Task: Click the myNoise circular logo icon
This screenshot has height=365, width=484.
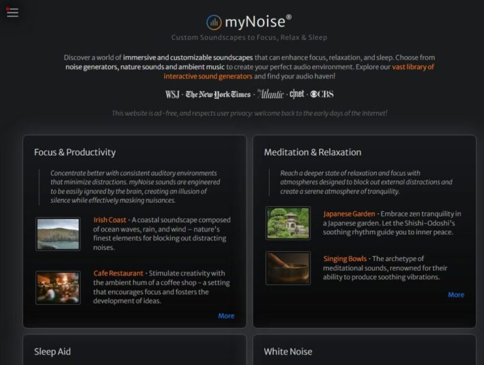Action: tap(214, 22)
